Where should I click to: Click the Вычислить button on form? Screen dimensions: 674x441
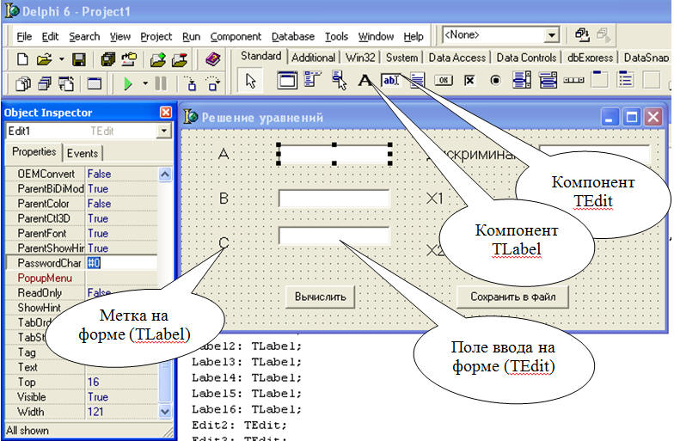(320, 297)
